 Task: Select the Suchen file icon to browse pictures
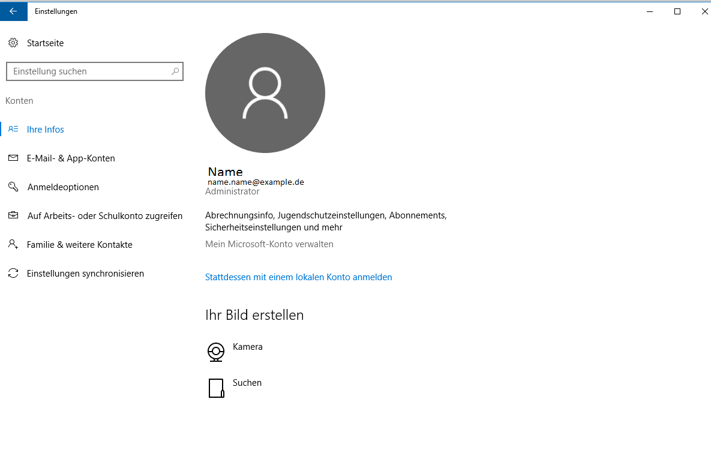pyautogui.click(x=216, y=388)
